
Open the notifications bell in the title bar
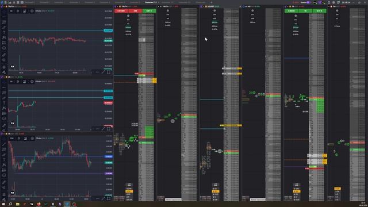329,2
